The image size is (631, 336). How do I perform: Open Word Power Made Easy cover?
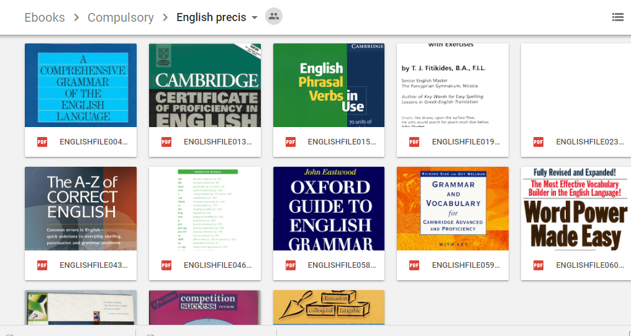tap(576, 208)
